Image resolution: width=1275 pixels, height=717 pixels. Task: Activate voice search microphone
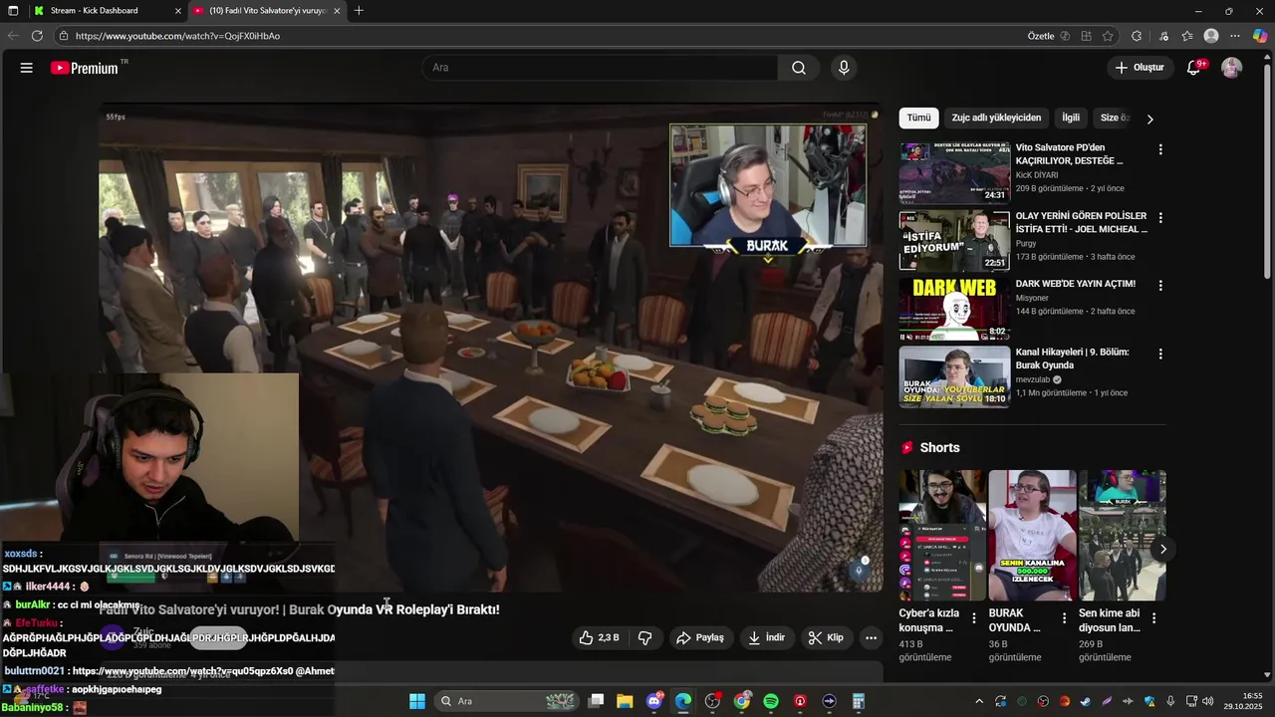point(844,68)
